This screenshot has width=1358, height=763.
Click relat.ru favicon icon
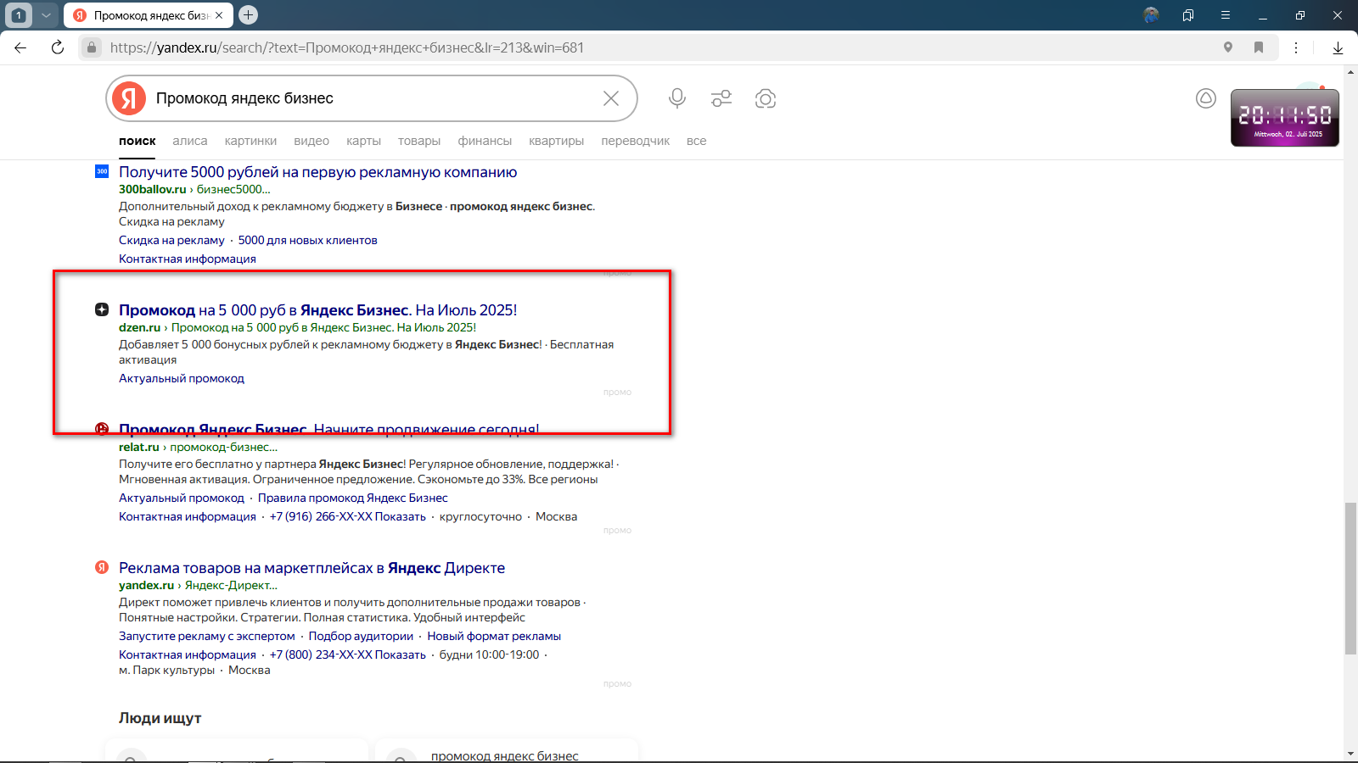102,429
